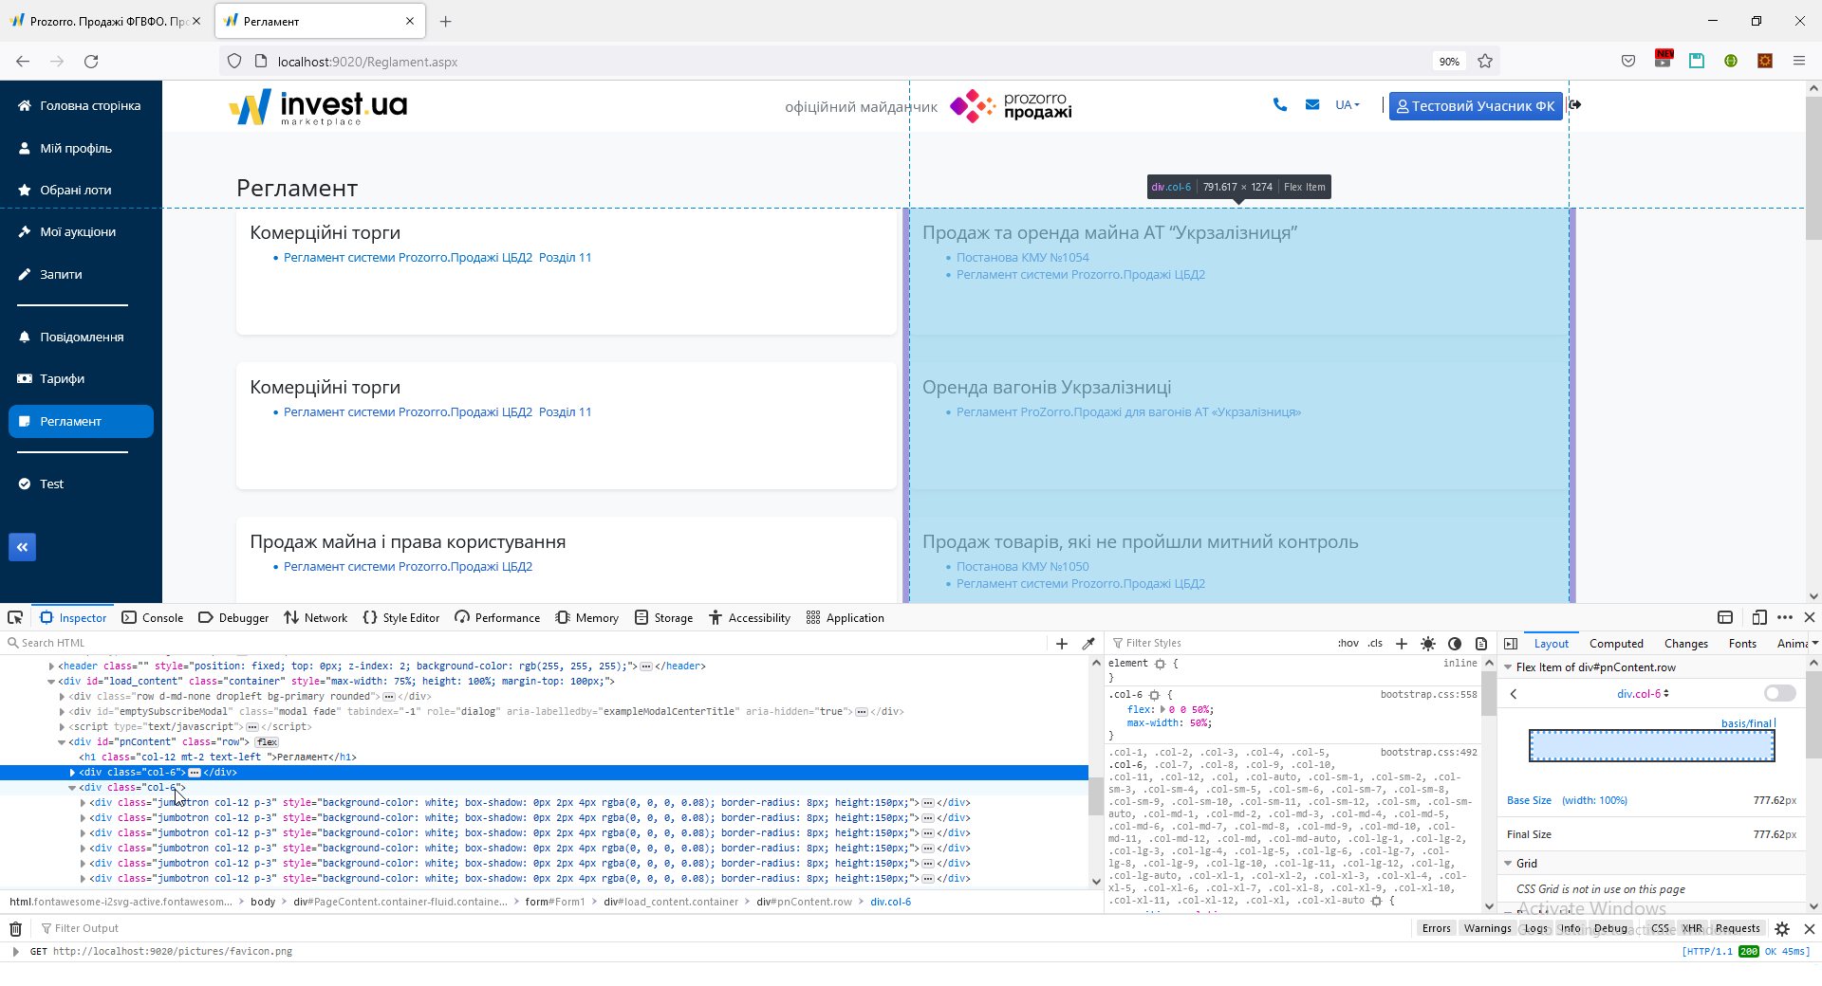Viewport: 1822px width, 986px height.
Task: Open Responsive Design Mode icon
Action: tap(1758, 617)
